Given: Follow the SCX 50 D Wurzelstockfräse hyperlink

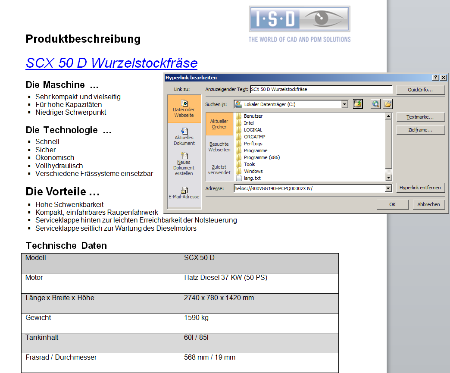Looking at the screenshot, I should (x=112, y=63).
